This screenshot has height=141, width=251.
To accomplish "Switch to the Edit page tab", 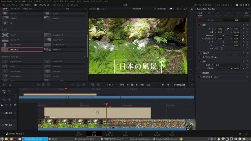I will [x=110, y=134].
